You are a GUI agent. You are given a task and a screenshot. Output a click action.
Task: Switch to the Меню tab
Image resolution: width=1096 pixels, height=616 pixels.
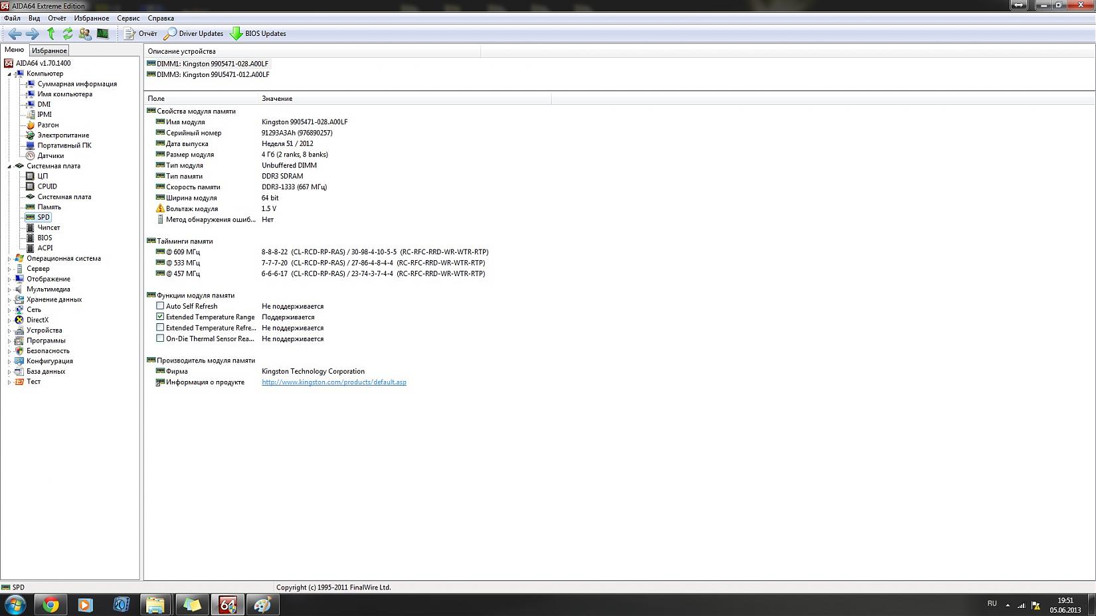coord(14,50)
